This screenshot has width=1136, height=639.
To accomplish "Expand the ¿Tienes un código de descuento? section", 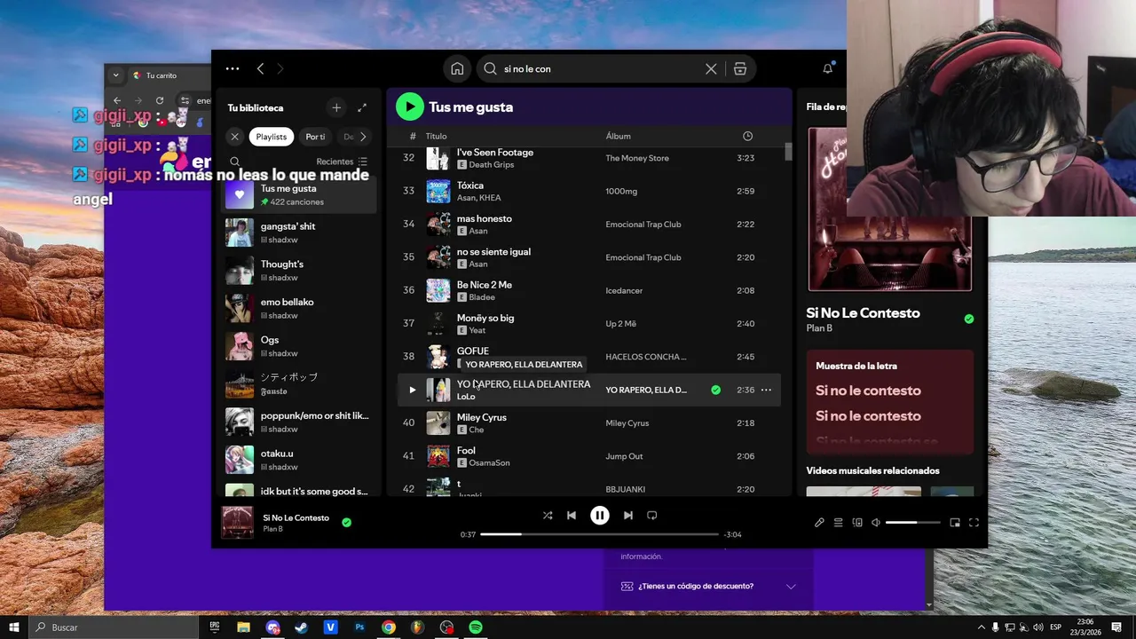I will (x=707, y=587).
